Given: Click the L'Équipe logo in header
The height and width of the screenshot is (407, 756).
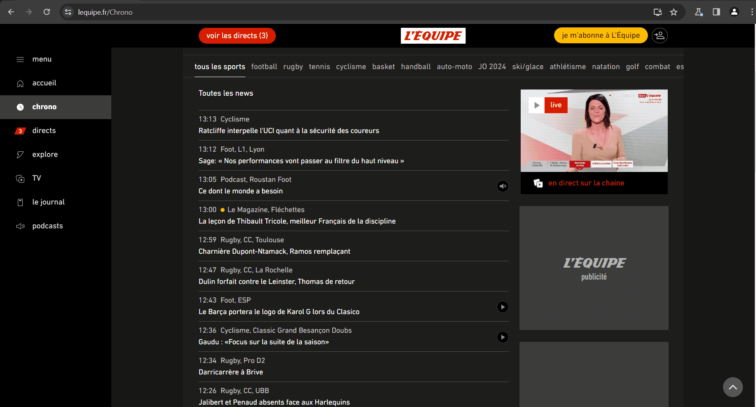Looking at the screenshot, I should [433, 36].
